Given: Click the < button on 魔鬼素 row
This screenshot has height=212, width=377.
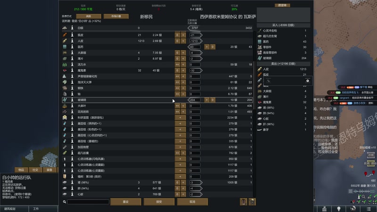Looking at the screenshot, I should click(183, 70).
